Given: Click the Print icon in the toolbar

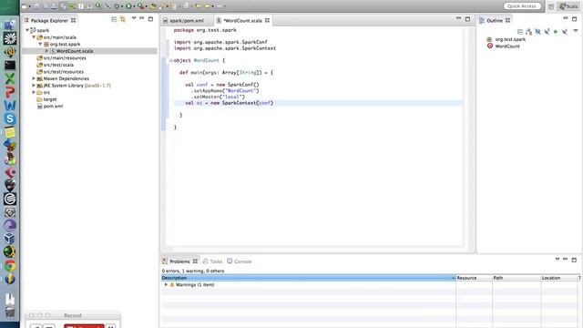Looking at the screenshot, I should [x=54, y=6].
